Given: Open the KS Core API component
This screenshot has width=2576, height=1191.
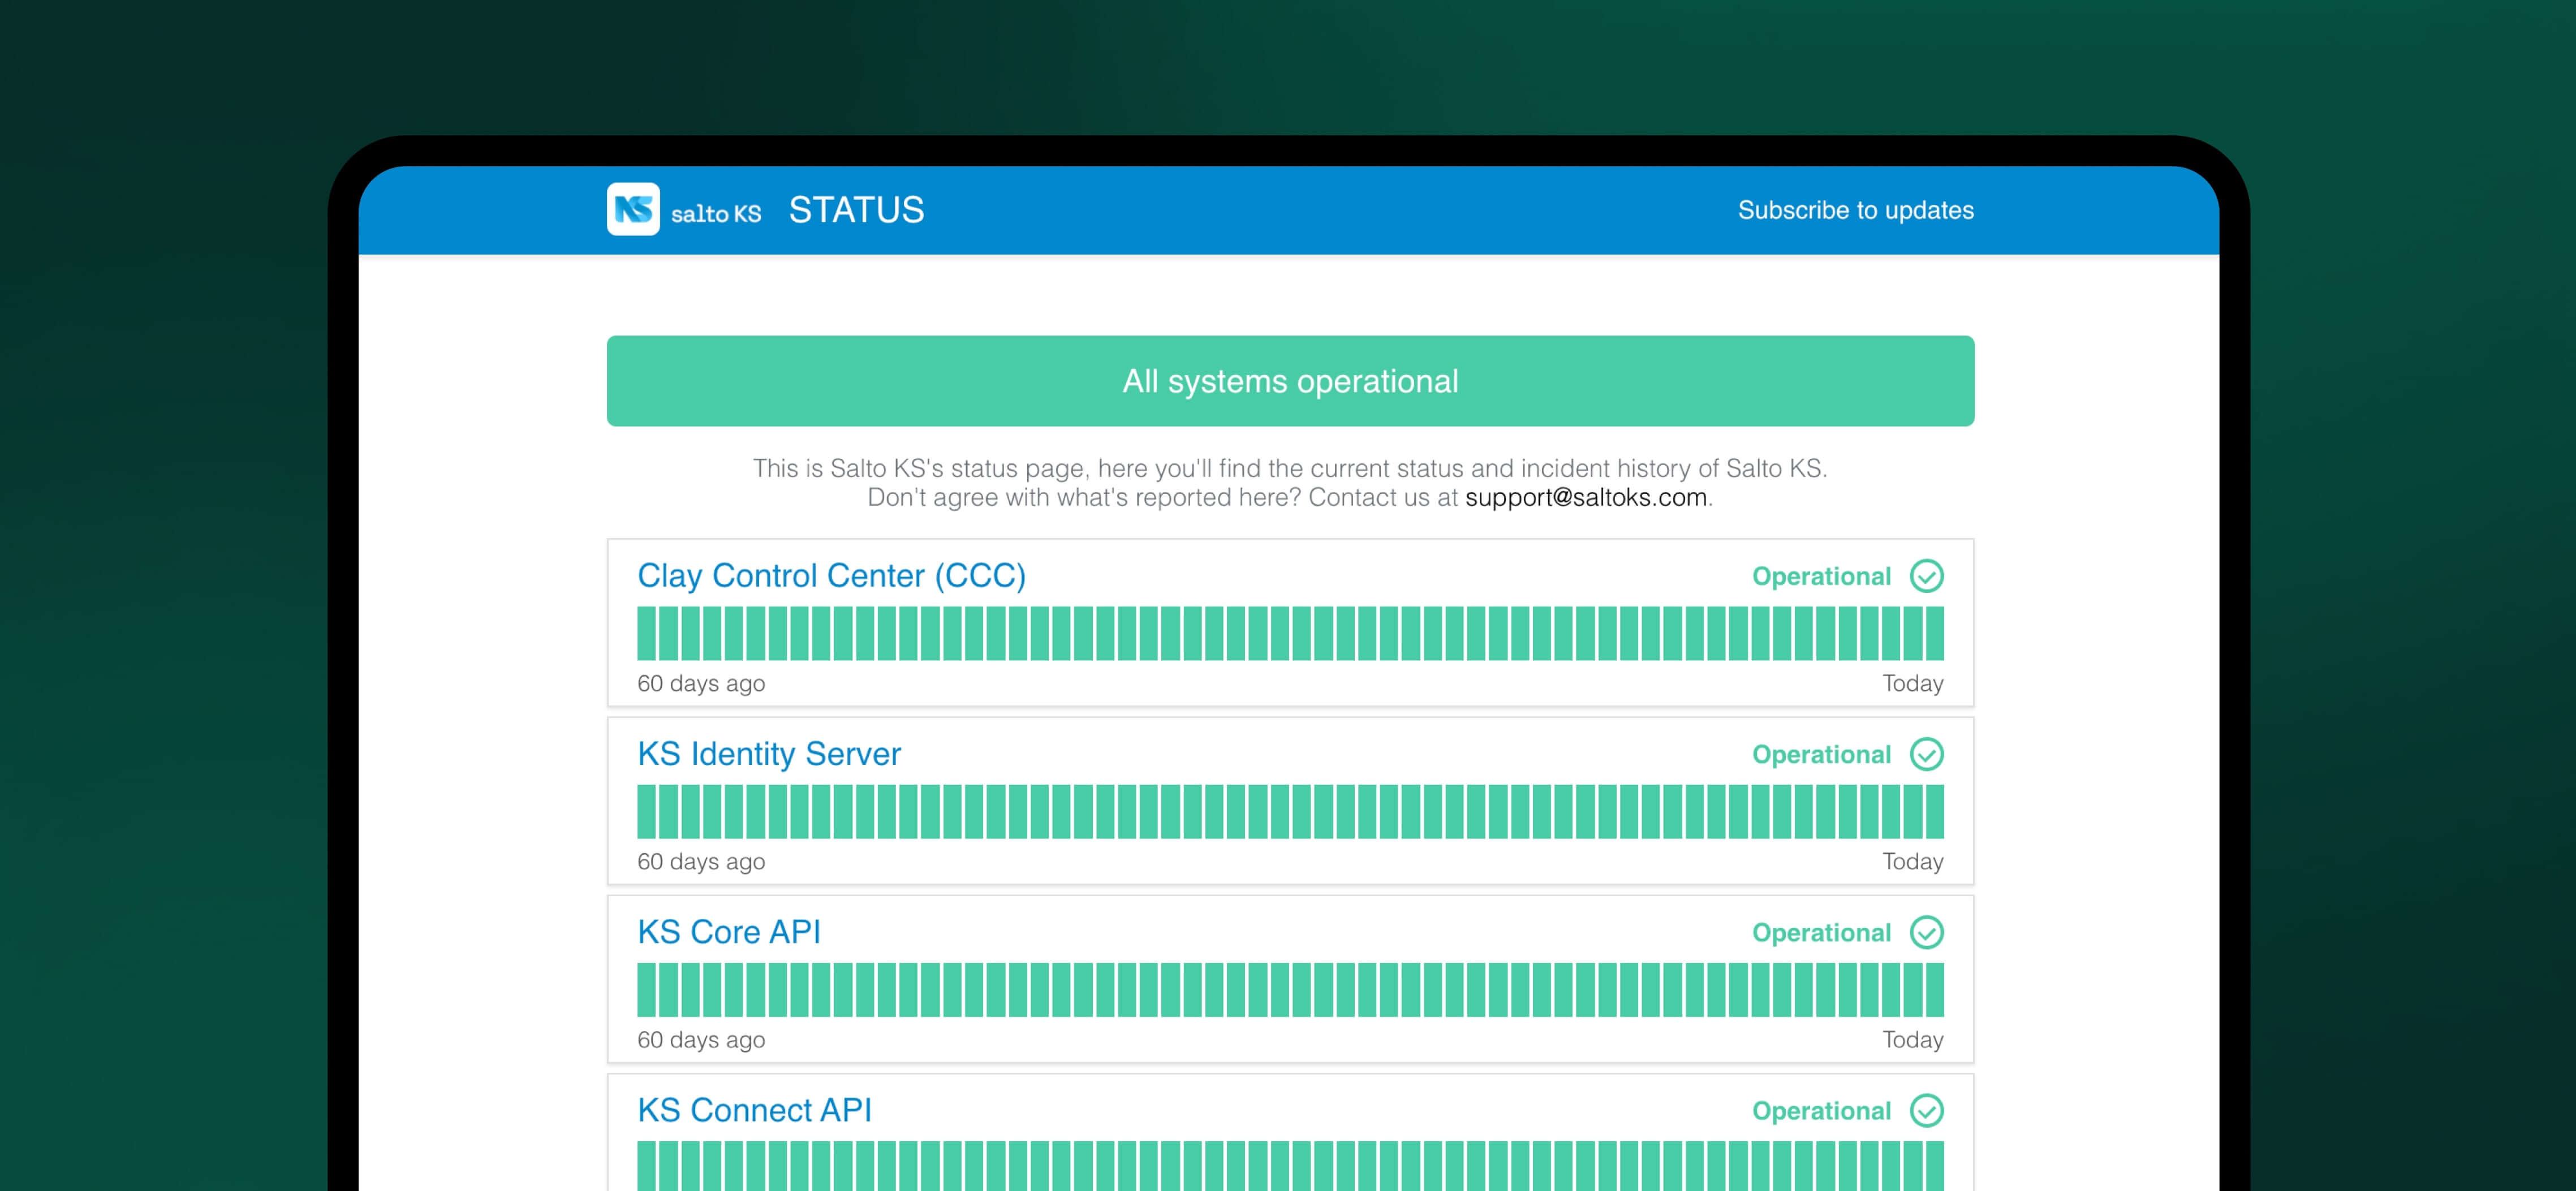Looking at the screenshot, I should pos(728,931).
